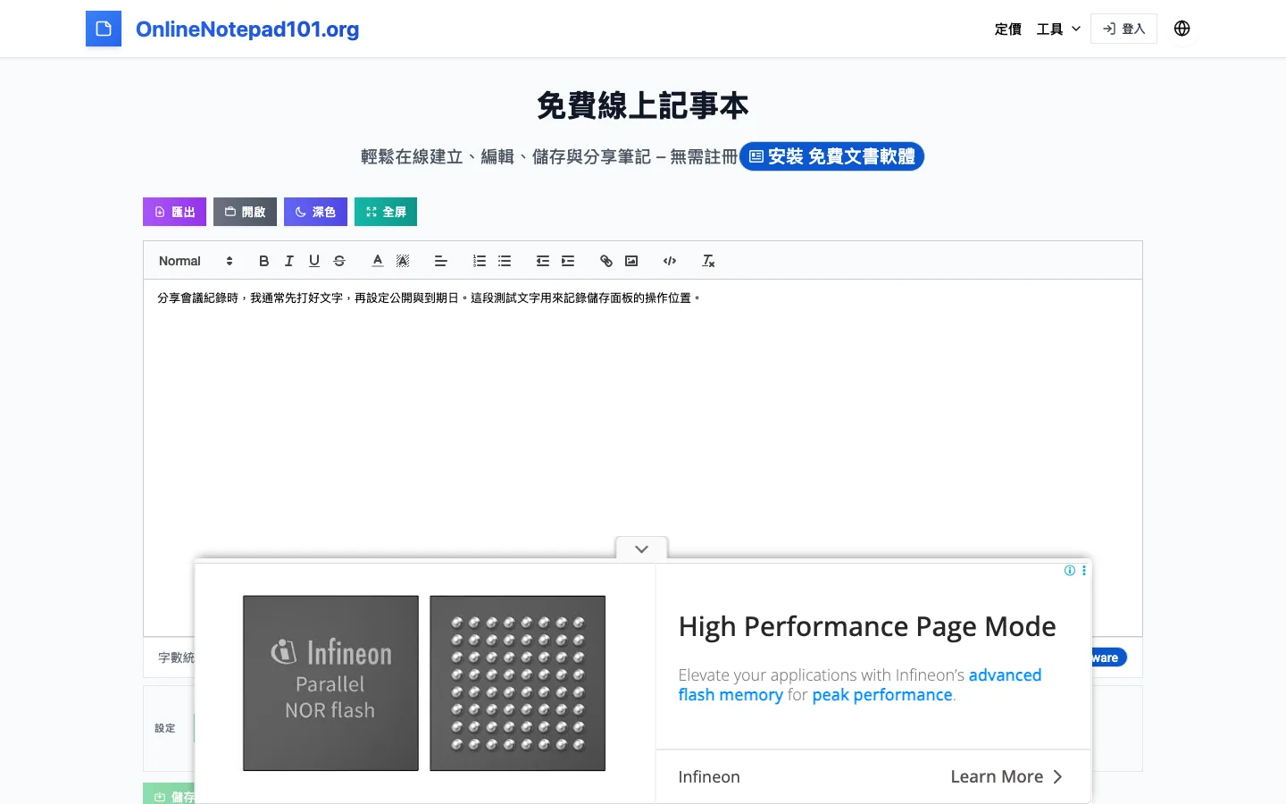Open the globe language selector
Image resolution: width=1286 pixels, height=804 pixels.
[x=1182, y=29]
